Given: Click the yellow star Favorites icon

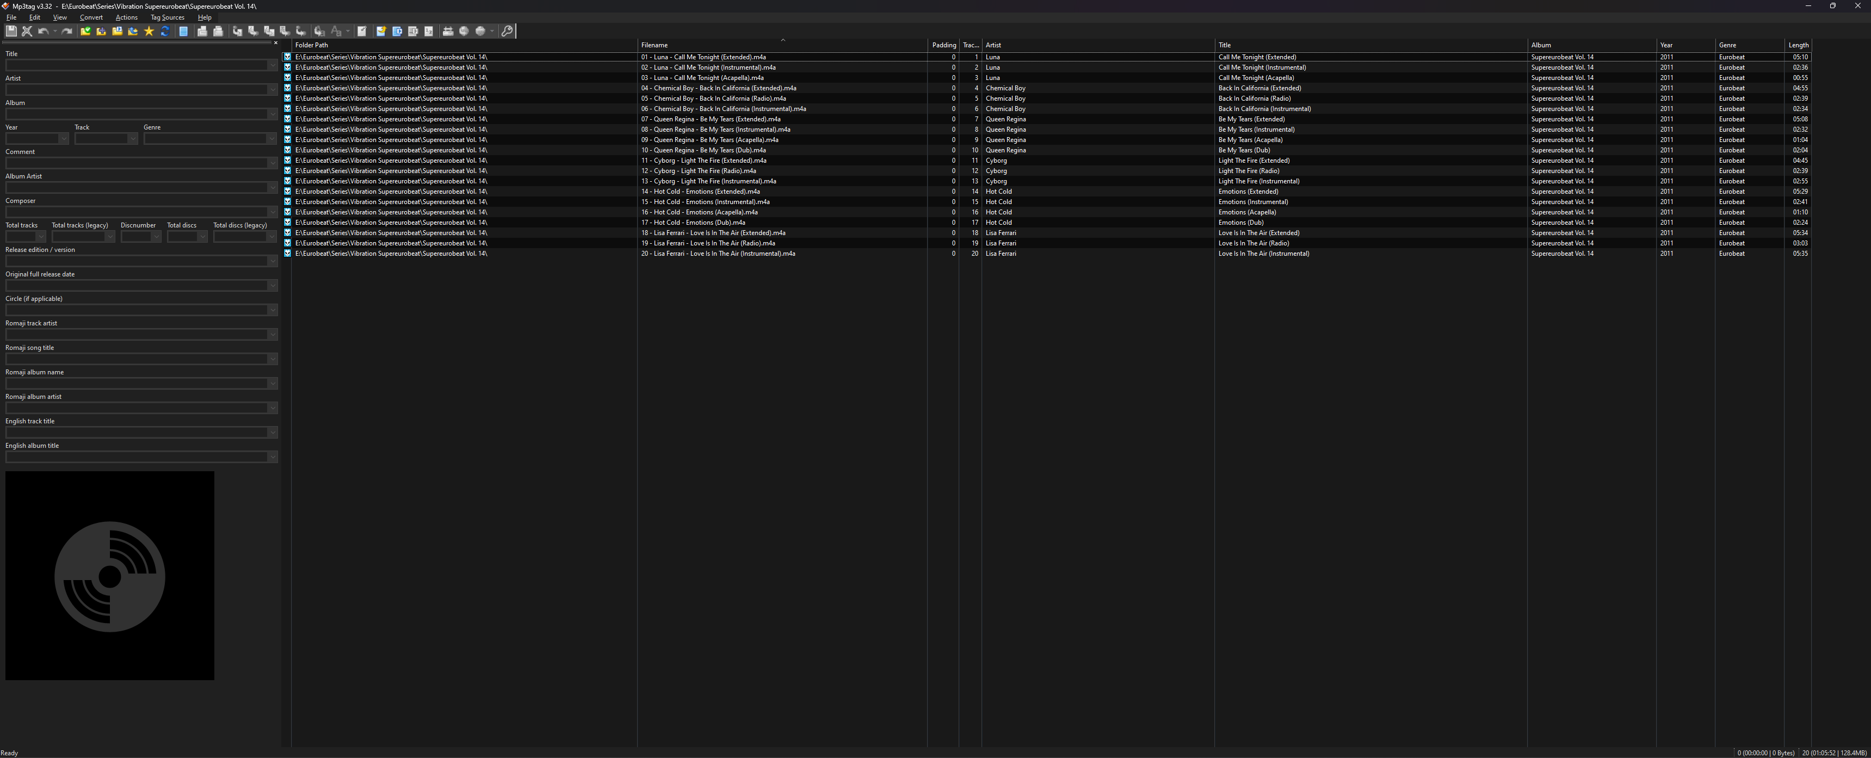Looking at the screenshot, I should pyautogui.click(x=149, y=31).
